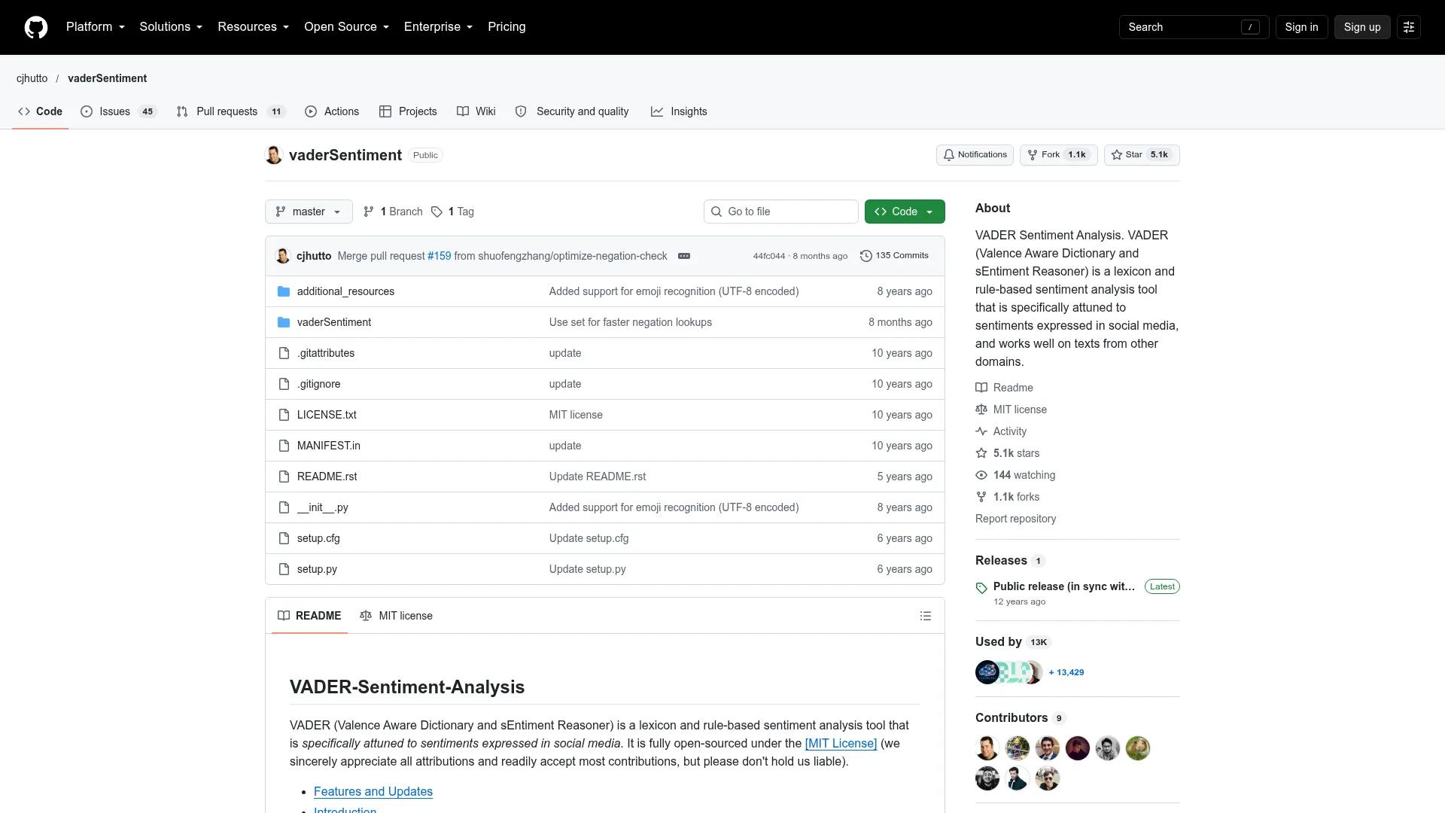Jump to Features and Updates section
The width and height of the screenshot is (1445, 813).
click(x=373, y=792)
